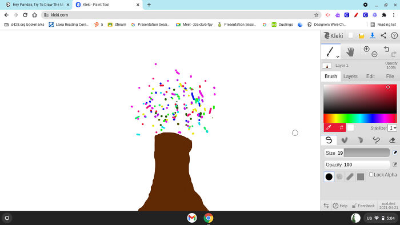Switch to the Hey Pandas browser tab
Viewport: 400px width, 225px height.
click(x=37, y=5)
